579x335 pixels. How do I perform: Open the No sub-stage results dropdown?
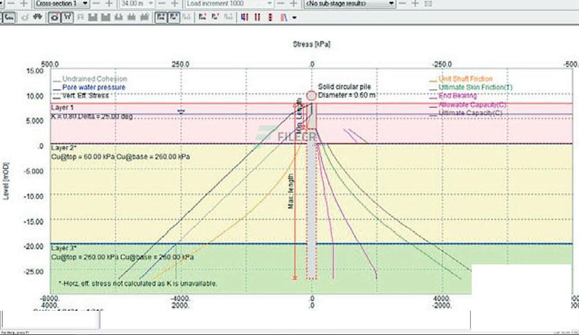tap(349, 3)
